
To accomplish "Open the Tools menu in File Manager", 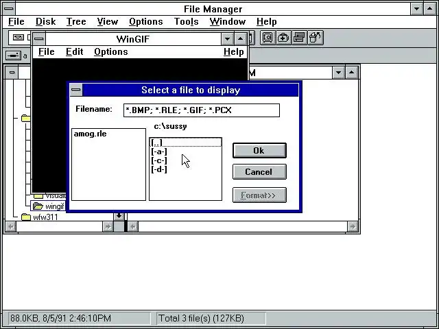I will pos(186,21).
